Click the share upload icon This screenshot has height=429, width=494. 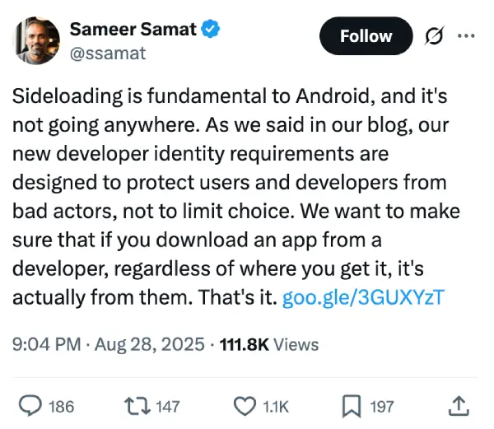(x=459, y=406)
